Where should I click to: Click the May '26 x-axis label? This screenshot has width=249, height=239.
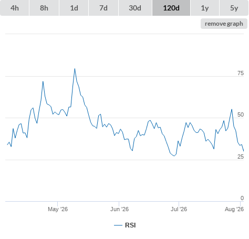[58, 209]
